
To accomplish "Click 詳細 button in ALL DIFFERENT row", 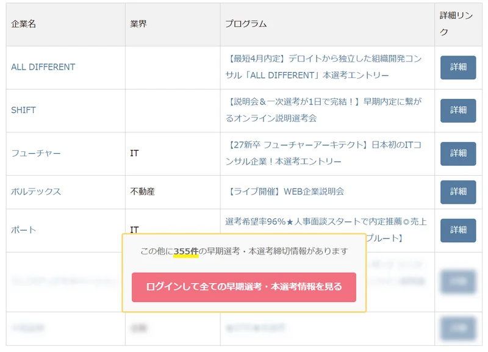I will [458, 67].
